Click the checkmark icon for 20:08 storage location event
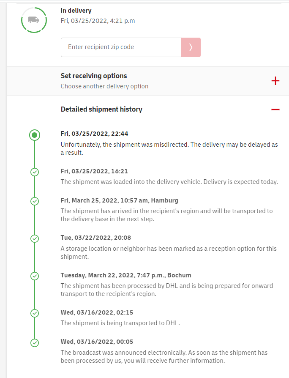Screen dimensions: 289x378 (35, 238)
